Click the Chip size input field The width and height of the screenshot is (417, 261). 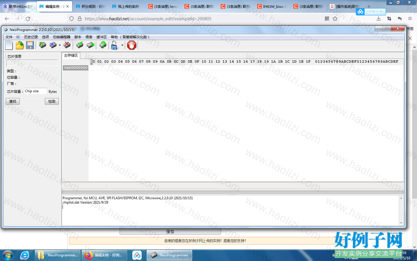[35, 91]
